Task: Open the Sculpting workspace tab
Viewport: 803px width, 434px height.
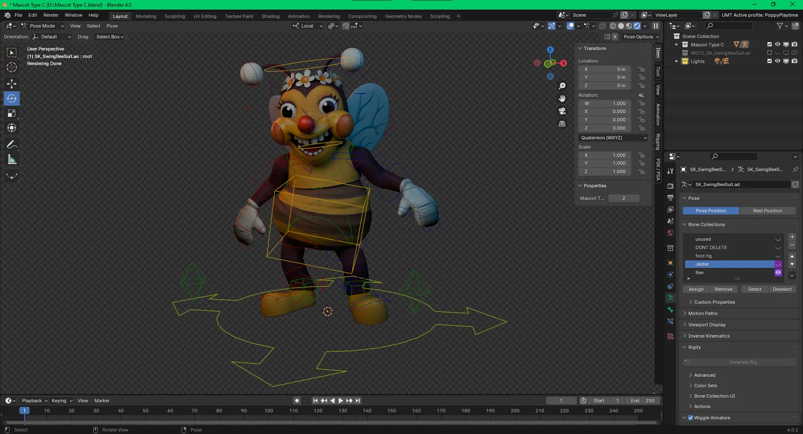Action: [x=175, y=16]
